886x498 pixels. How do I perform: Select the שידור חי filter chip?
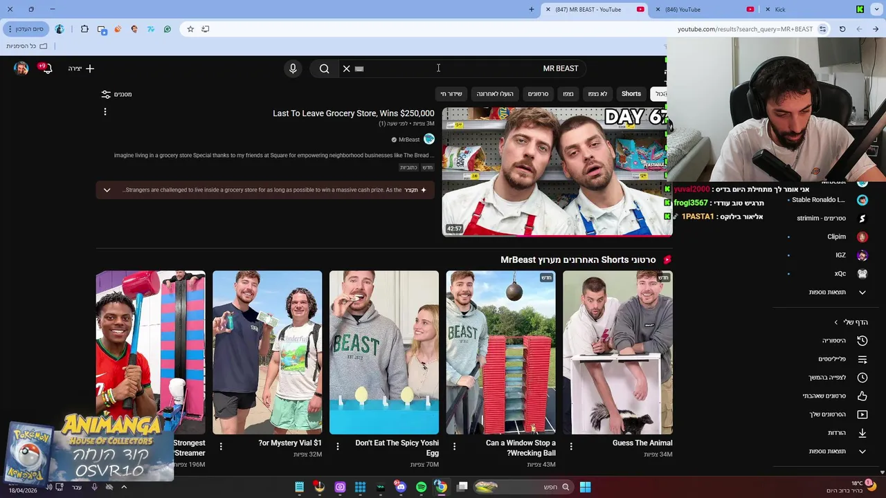(451, 93)
